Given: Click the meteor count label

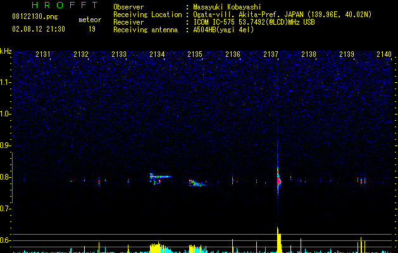Looking at the screenshot, I should (90, 20).
